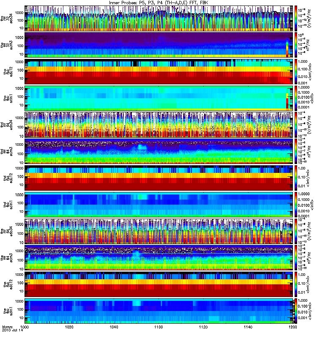Select the color bar beside the fff edc34 panel
The width and height of the screenshot is (317, 339).
click(x=295, y=231)
